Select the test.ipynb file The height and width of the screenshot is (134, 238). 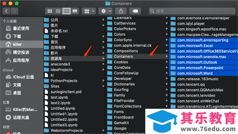tap(74, 97)
